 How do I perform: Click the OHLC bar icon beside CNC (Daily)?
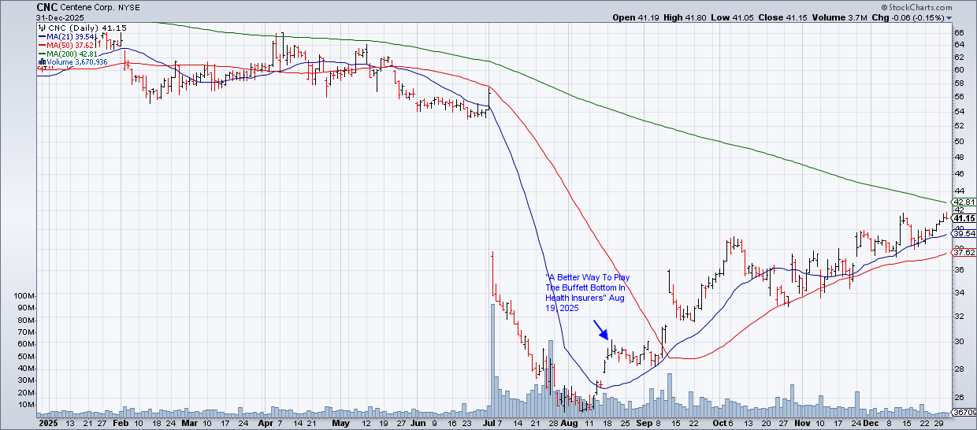click(x=41, y=28)
